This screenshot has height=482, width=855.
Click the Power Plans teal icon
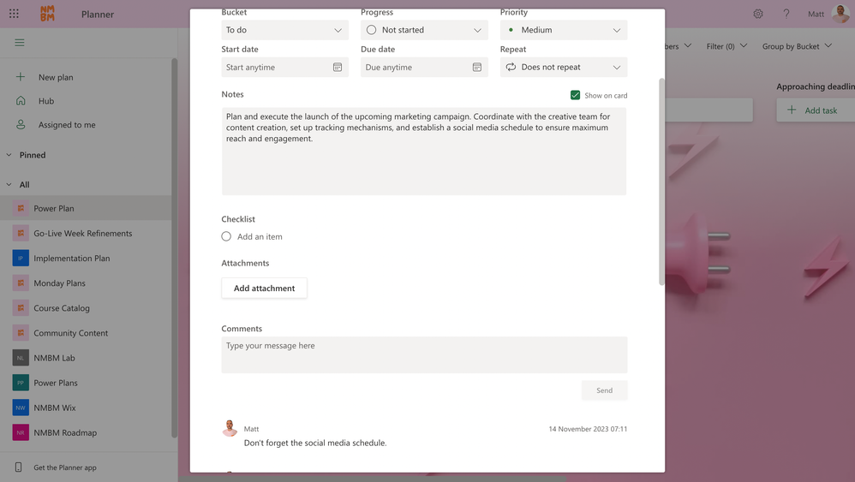(21, 383)
